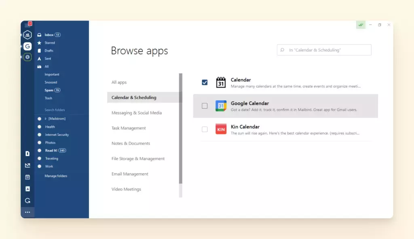Image resolution: width=414 pixels, height=239 pixels.
Task: Select the Email Management category
Action: tap(130, 174)
